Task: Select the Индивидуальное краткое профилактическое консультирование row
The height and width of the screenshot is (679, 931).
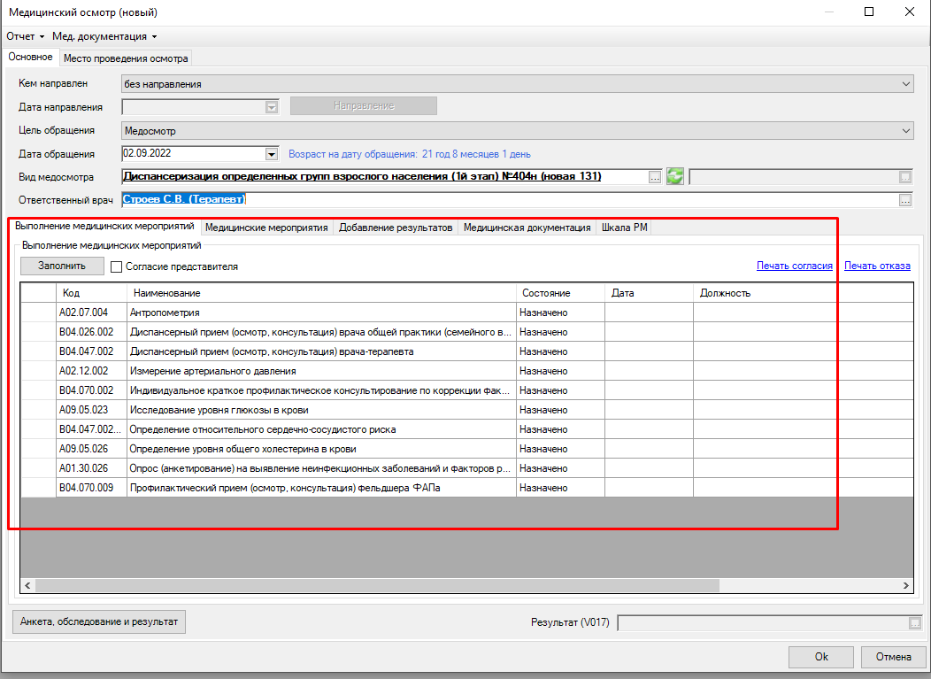Action: [x=467, y=390]
